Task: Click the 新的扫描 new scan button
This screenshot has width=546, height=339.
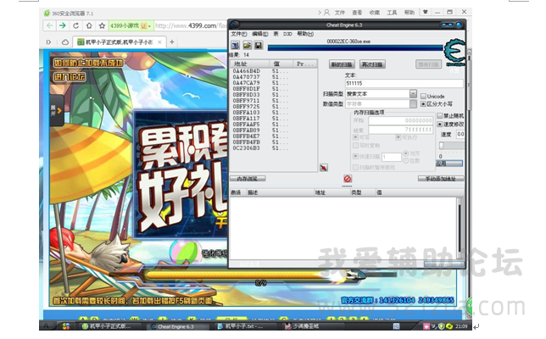Action: point(342,64)
